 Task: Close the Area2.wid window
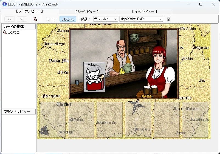(213, 4)
